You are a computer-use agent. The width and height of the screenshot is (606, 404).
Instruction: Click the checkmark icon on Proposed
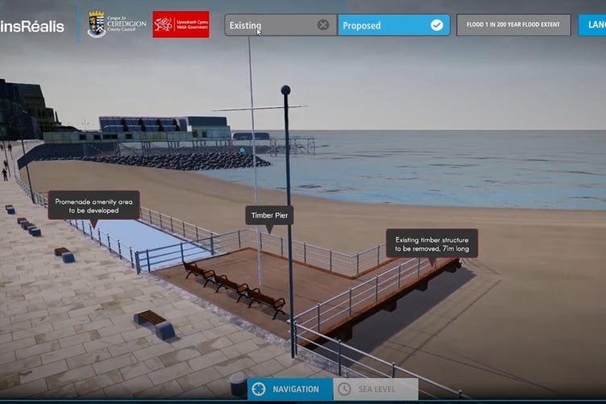click(x=437, y=25)
